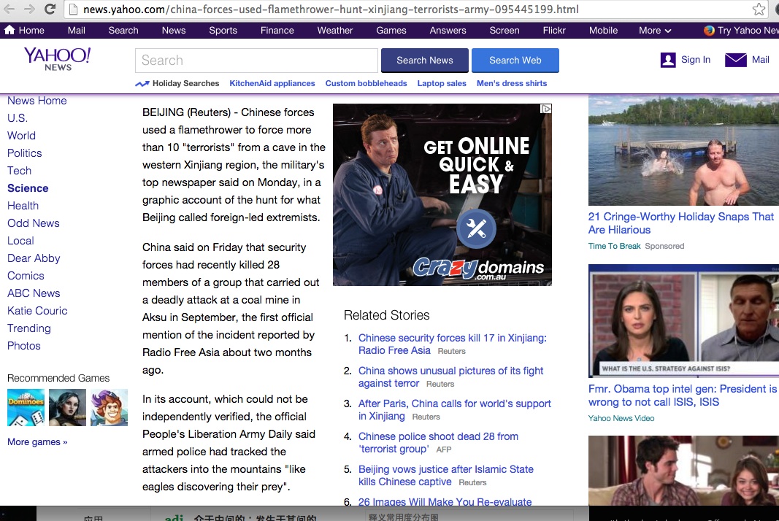Open the ISIS strategy video thumbnail

[683, 321]
